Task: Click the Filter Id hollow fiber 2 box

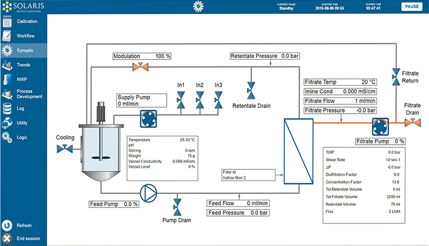Action: pyautogui.click(x=248, y=175)
